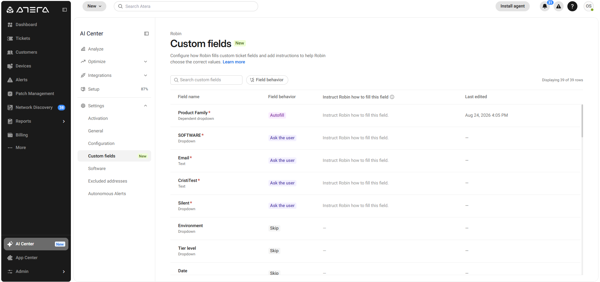The height and width of the screenshot is (282, 600).
Task: Click the Robin breadcrumb text
Action: click(176, 34)
